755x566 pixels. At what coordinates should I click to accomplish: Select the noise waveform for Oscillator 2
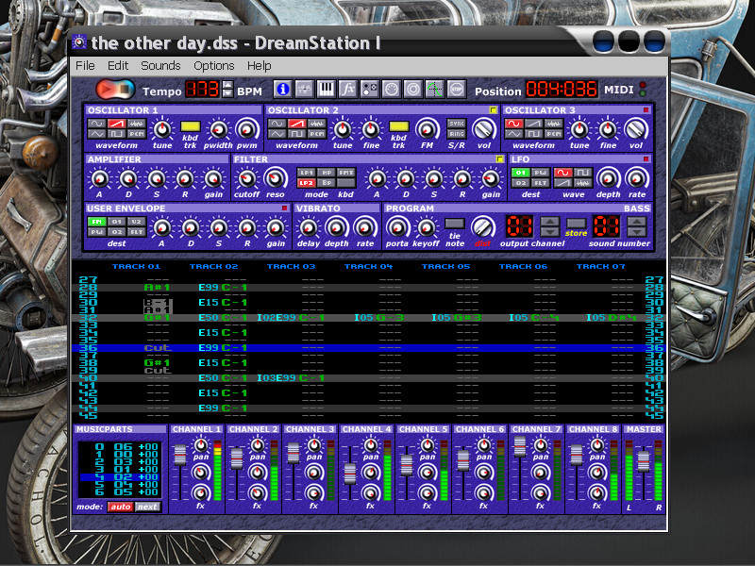click(316, 124)
